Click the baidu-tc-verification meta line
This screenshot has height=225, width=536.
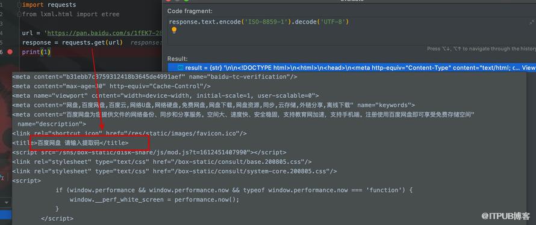(155, 77)
